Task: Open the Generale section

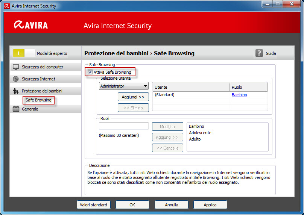Action: [46, 109]
